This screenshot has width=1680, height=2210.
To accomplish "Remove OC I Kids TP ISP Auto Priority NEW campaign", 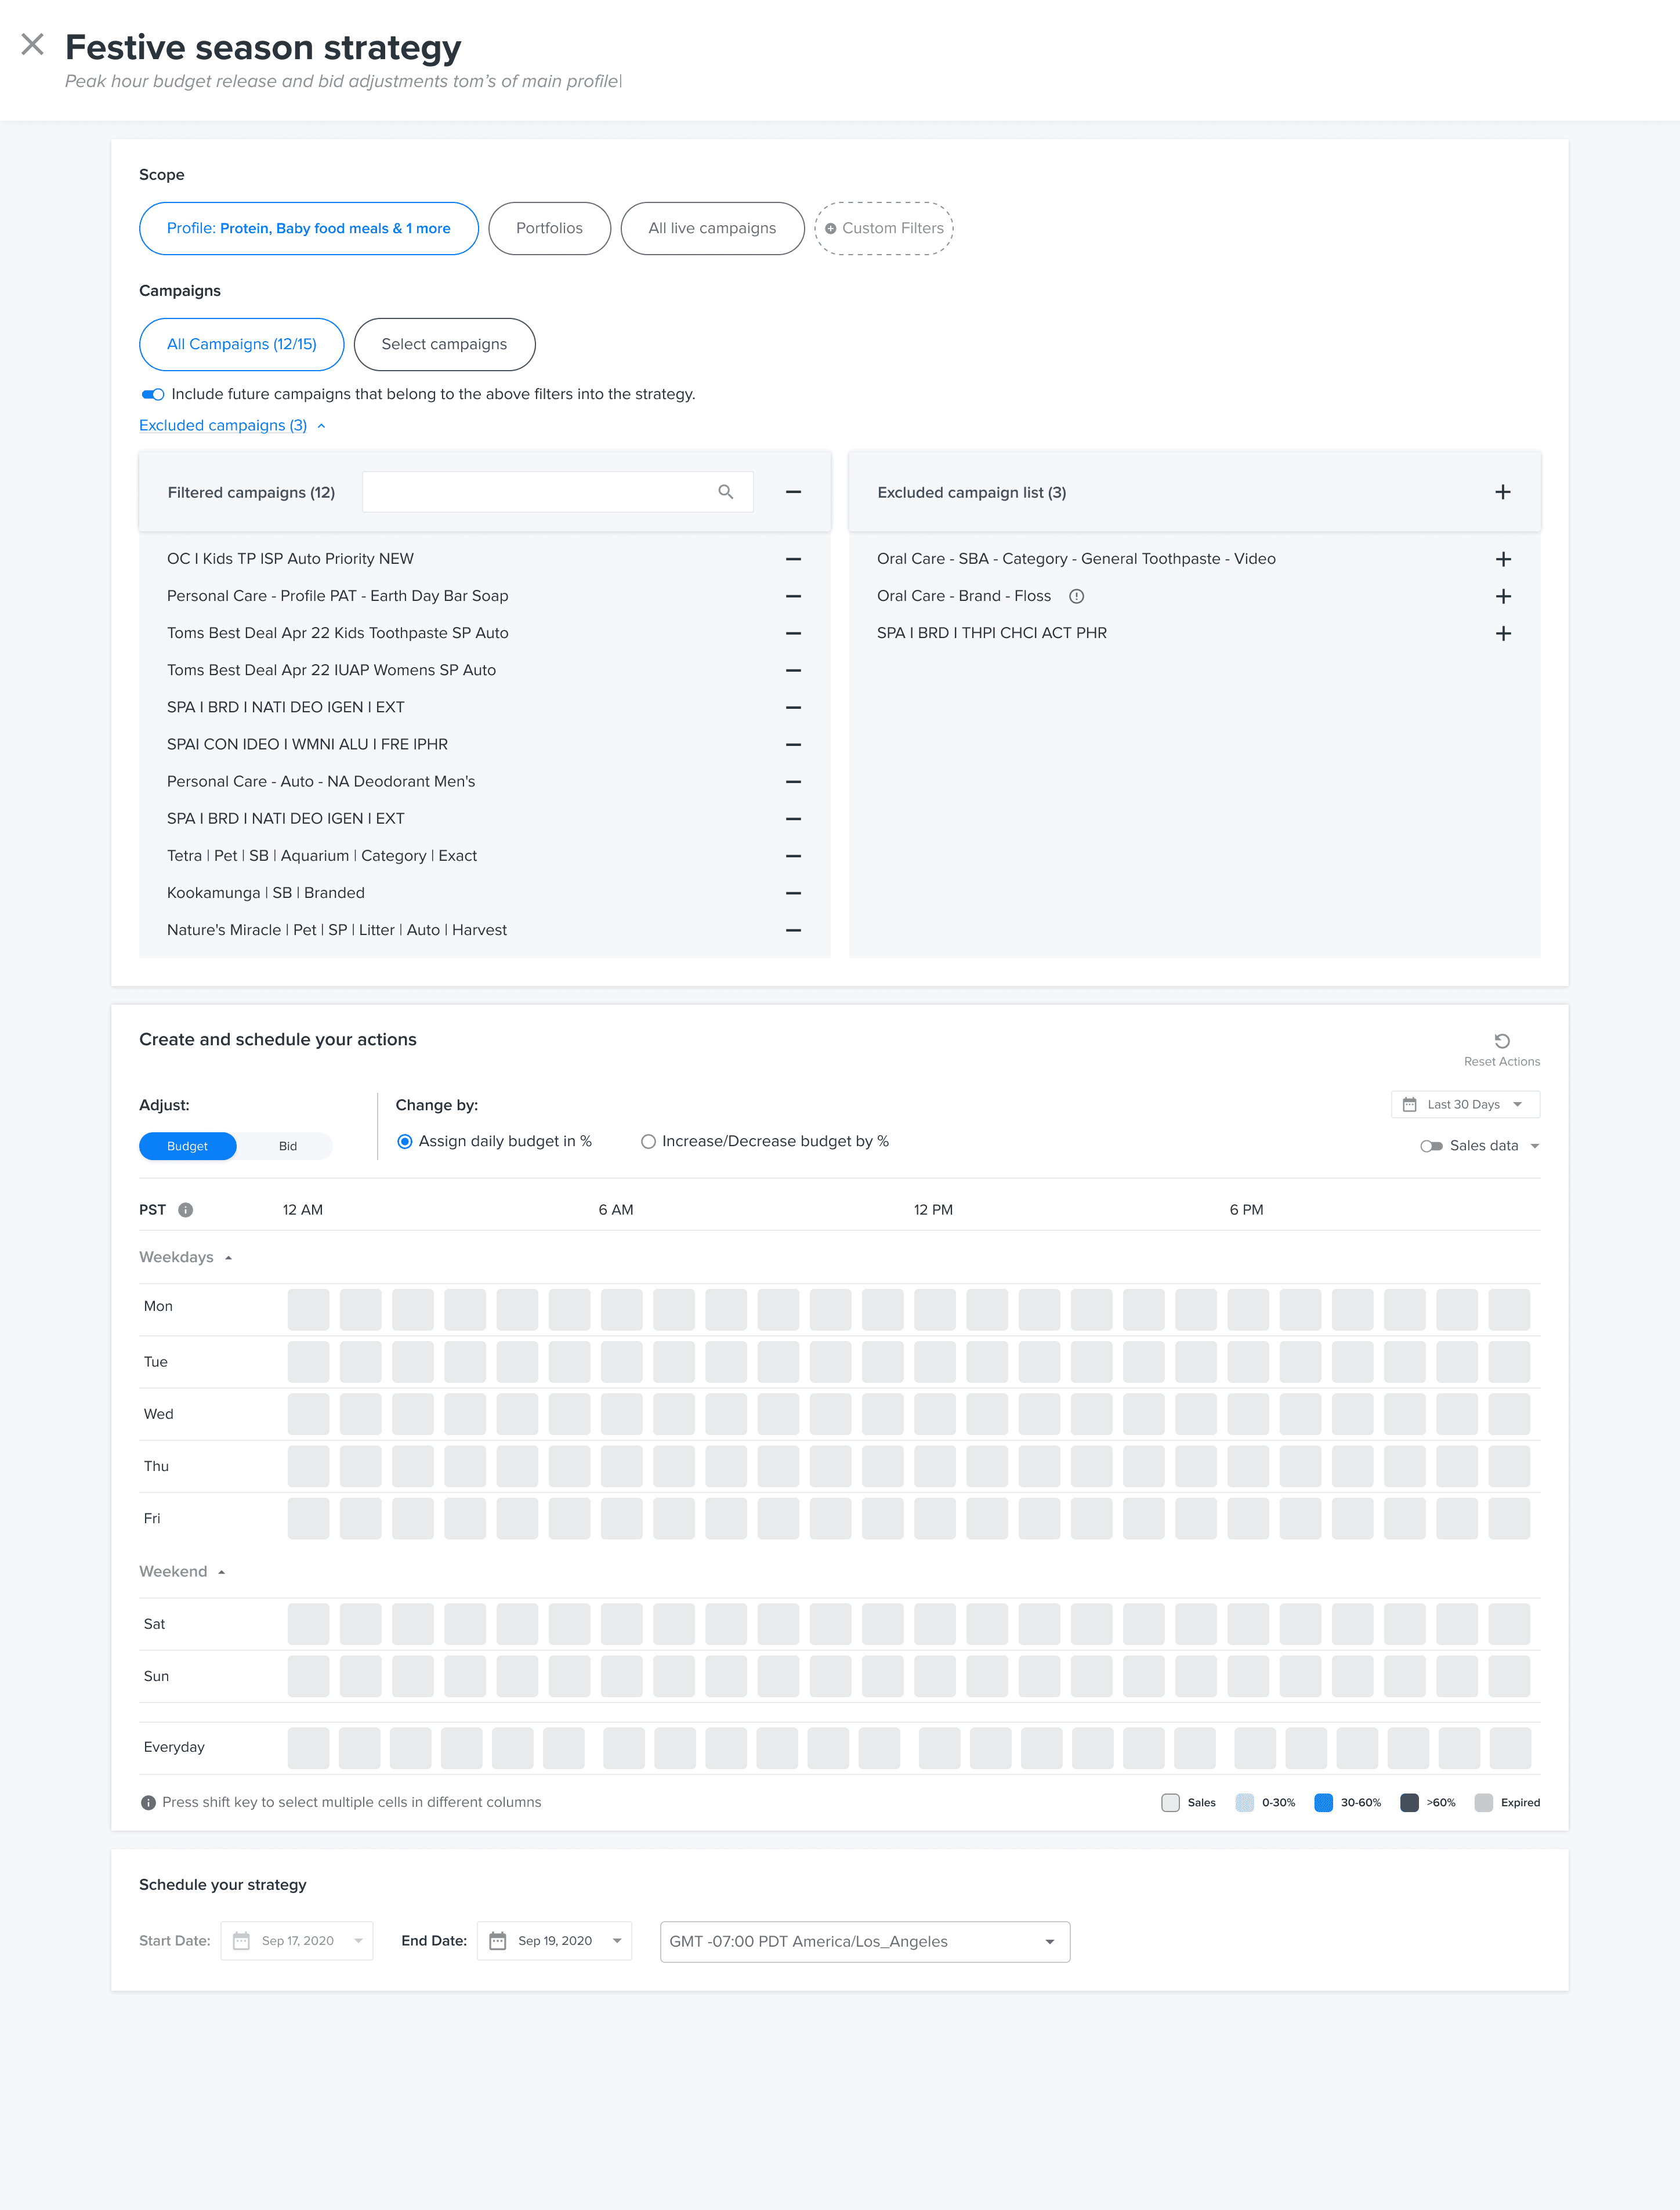I will click(793, 559).
